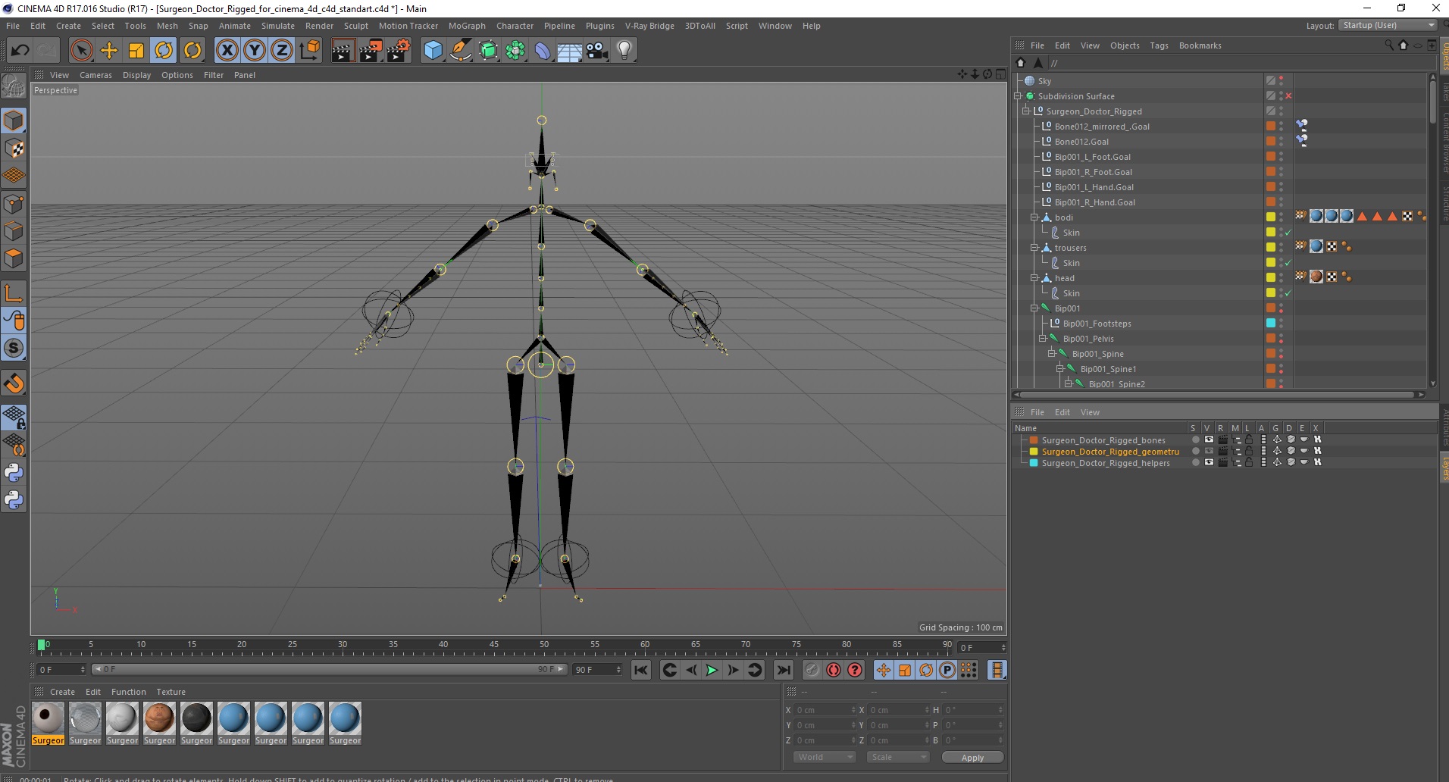Screen dimensions: 1449x782
Task: Collapse the Subdivision Surface object
Action: [1018, 95]
